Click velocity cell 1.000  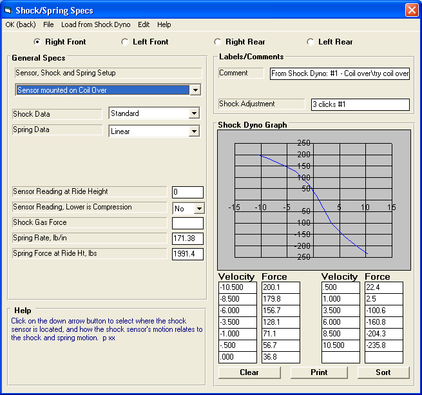(341, 299)
